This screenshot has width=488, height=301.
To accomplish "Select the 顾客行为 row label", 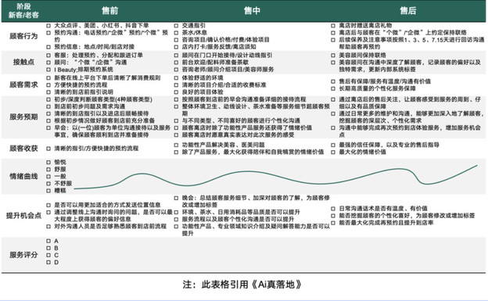I will (x=23, y=36).
